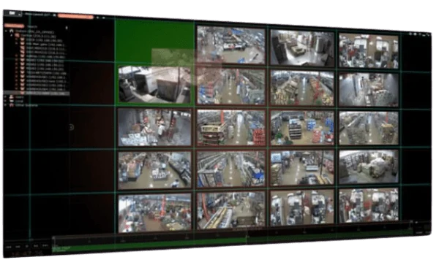Add a new layout tab with the plus icon
This screenshot has height=268, width=439.
(x=98, y=18)
